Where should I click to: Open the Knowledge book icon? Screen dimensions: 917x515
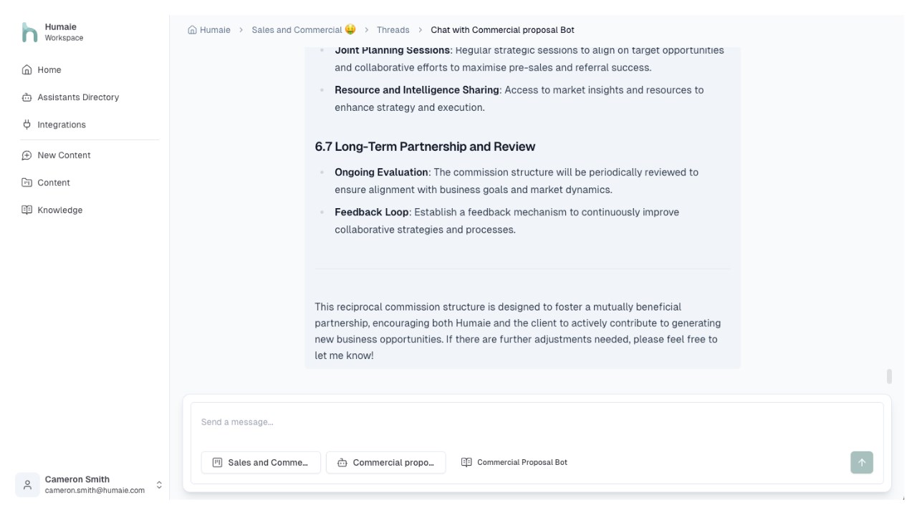click(x=27, y=210)
